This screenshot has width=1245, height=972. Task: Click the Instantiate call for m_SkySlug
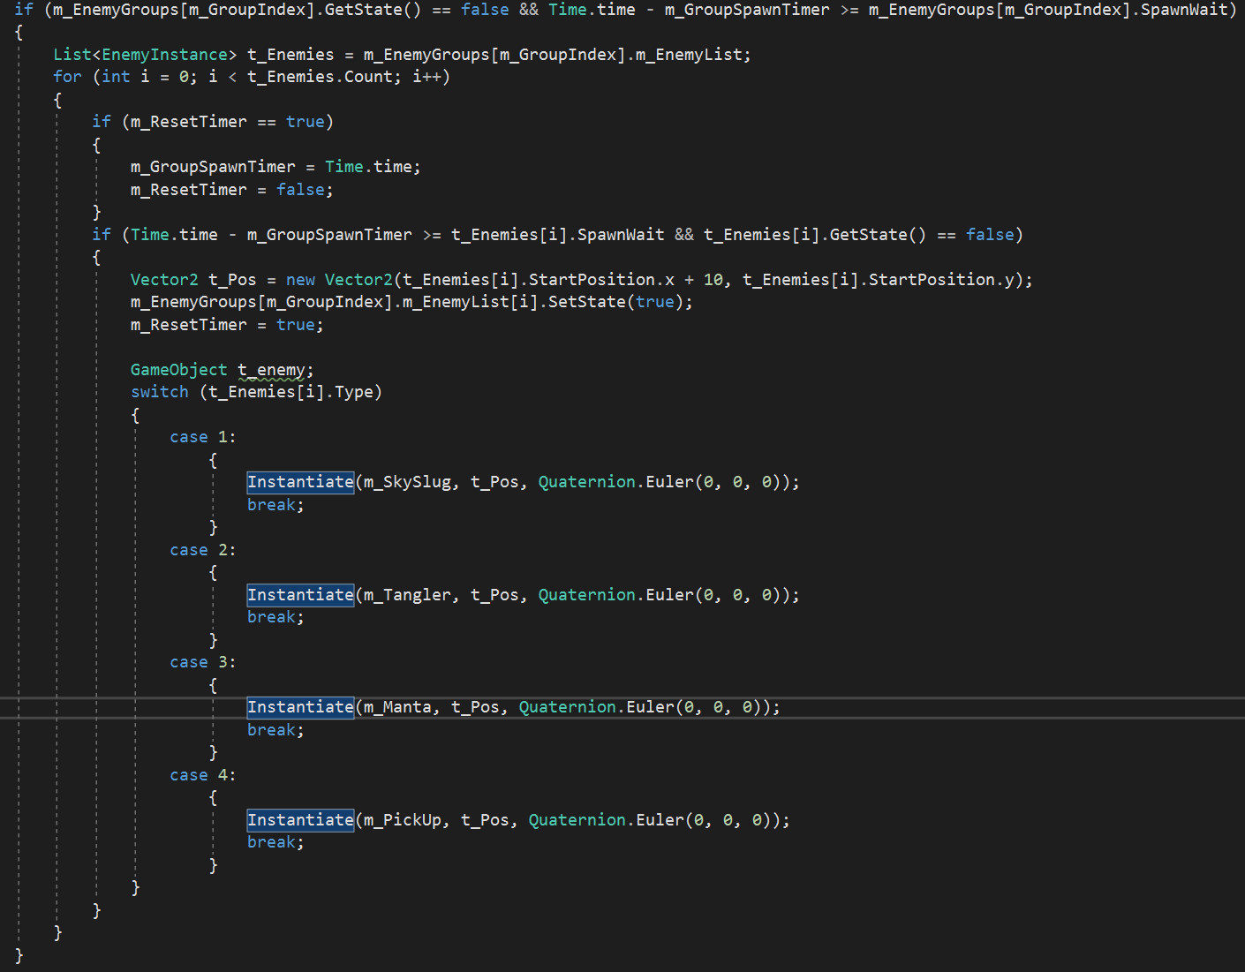coord(300,482)
